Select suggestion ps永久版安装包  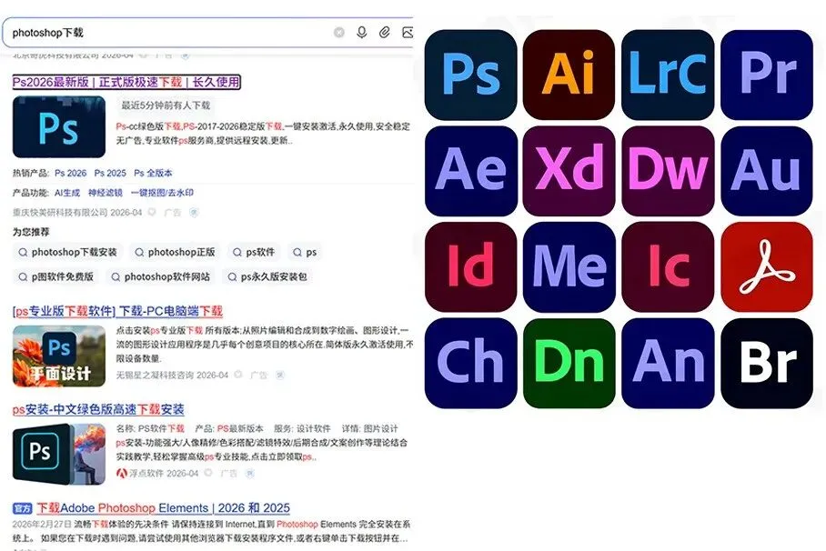pos(267,276)
